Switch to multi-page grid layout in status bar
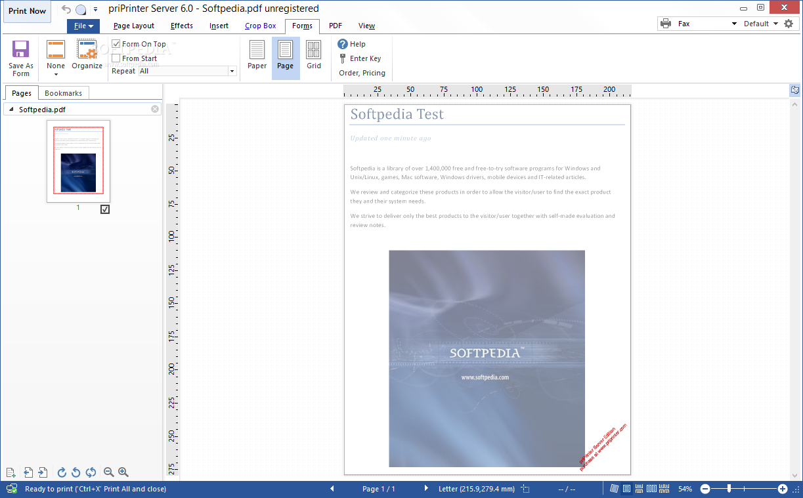This screenshot has width=803, height=498. tap(664, 489)
